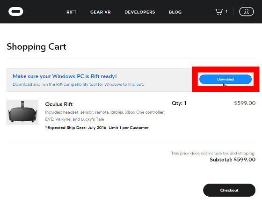This screenshot has height=206, width=262.
Task: Go to the GEAR VR page
Action: (x=101, y=12)
